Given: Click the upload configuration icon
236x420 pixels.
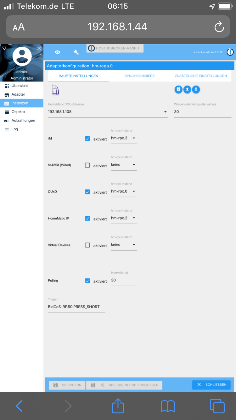Looking at the screenshot, I should 187,89.
